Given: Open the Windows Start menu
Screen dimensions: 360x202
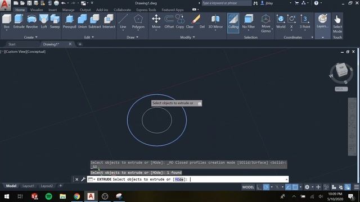Looking at the screenshot, I should pos(7,196).
